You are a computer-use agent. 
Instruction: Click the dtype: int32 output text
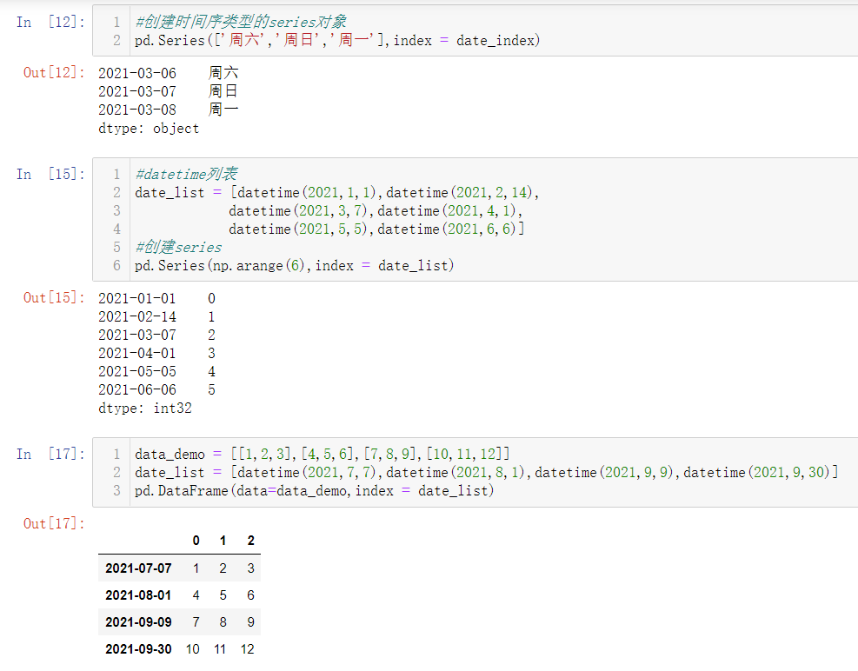coord(145,408)
